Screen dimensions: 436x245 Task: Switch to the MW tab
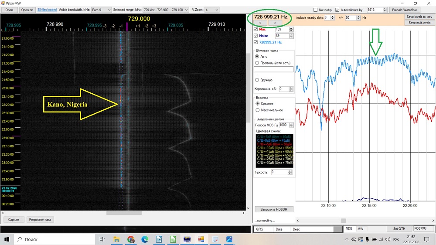(x=360, y=228)
